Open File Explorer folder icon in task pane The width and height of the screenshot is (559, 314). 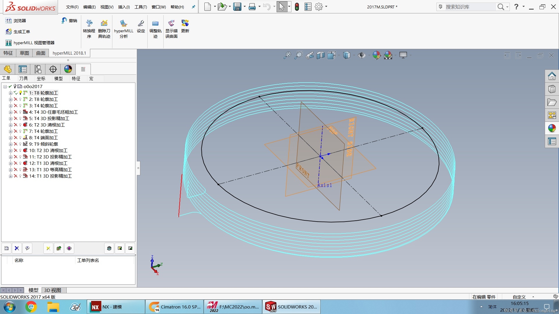[552, 102]
